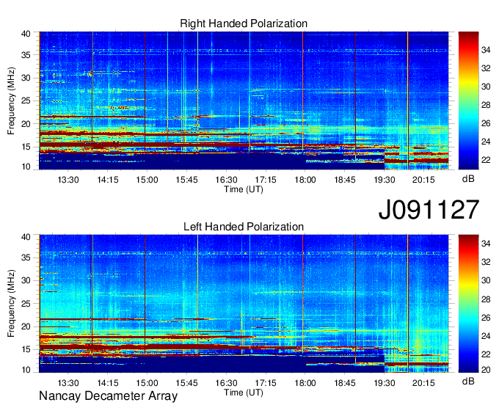Click the 35 MHz tick on bottom frequency axis
This screenshot has width=499, height=405.
(26, 258)
